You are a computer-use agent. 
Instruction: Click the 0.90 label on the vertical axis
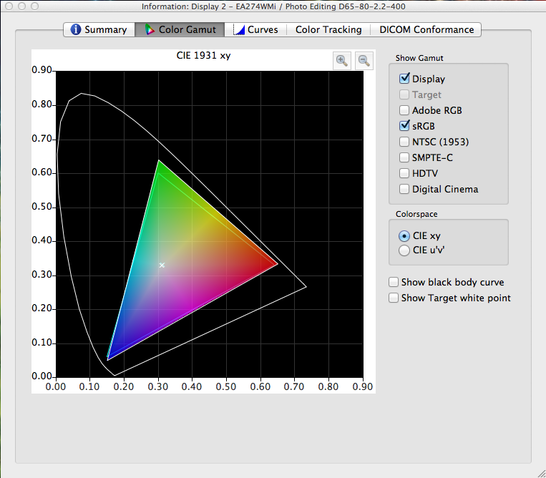[x=42, y=70]
